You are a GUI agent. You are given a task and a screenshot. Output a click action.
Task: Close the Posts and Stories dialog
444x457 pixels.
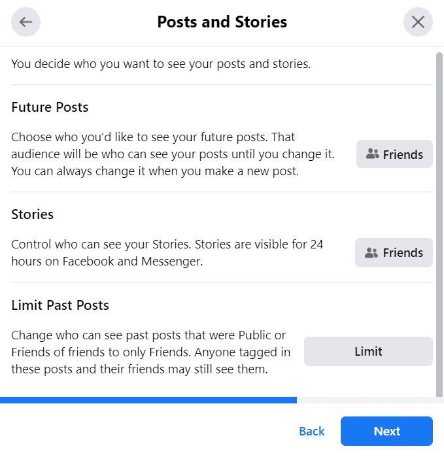click(x=418, y=22)
